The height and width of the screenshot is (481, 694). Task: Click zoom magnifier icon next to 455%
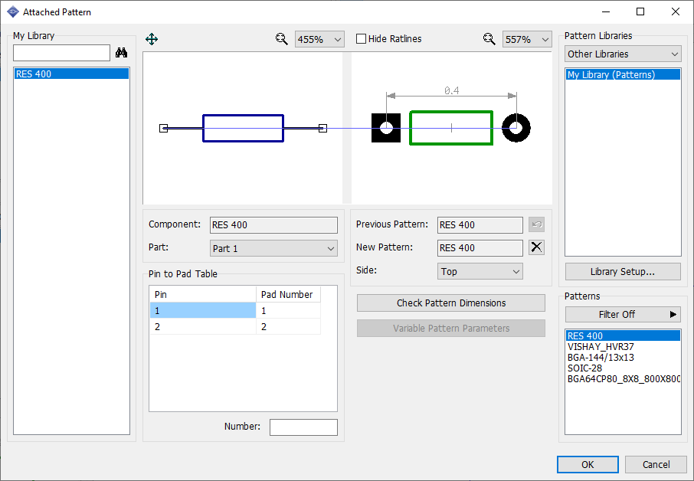point(281,39)
